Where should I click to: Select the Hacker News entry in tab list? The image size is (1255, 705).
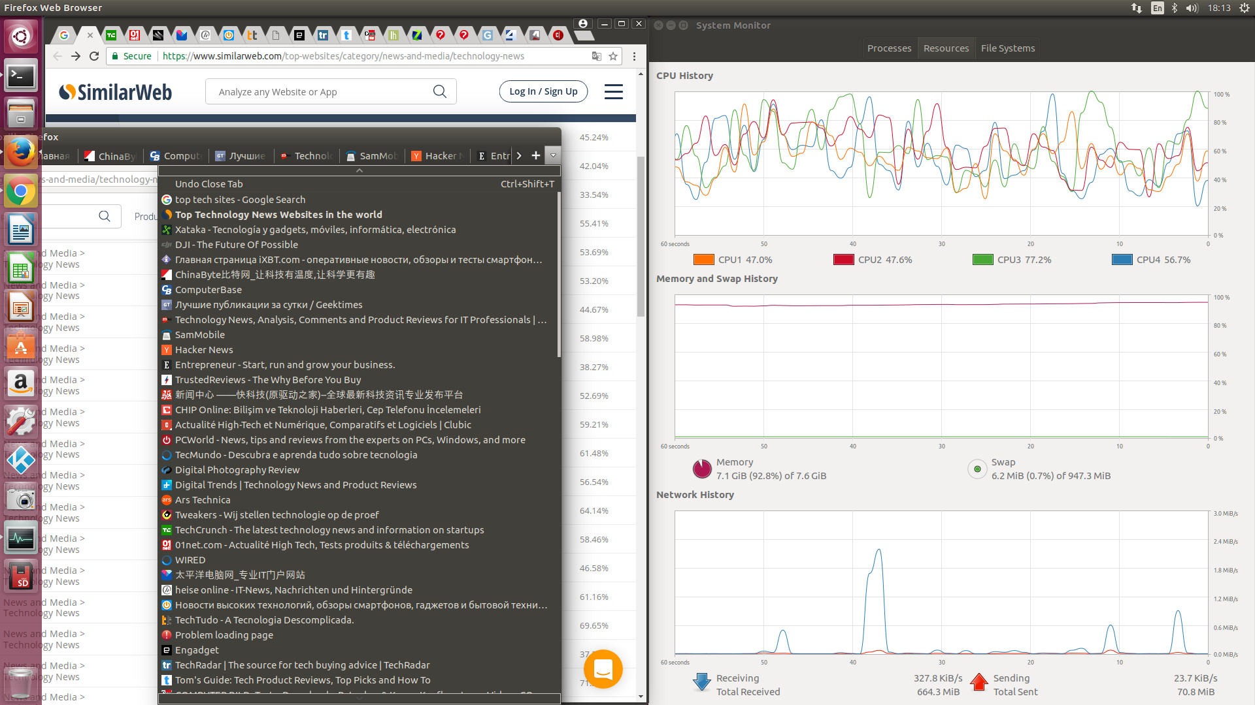click(x=360, y=350)
